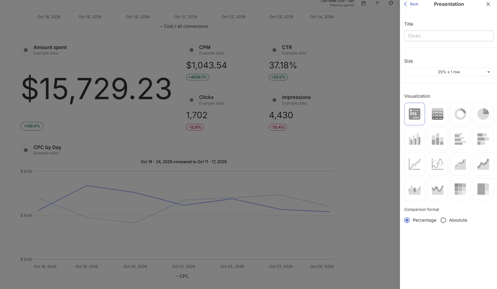Choose the stacked vertical bar chart
This screenshot has width=497, height=289.
[437, 139]
